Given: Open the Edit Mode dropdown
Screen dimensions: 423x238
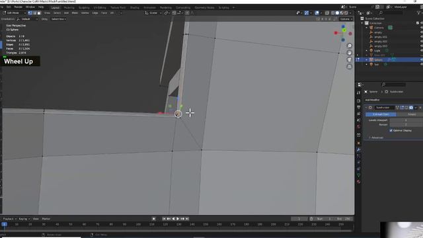Looking at the screenshot, I should pos(15,13).
